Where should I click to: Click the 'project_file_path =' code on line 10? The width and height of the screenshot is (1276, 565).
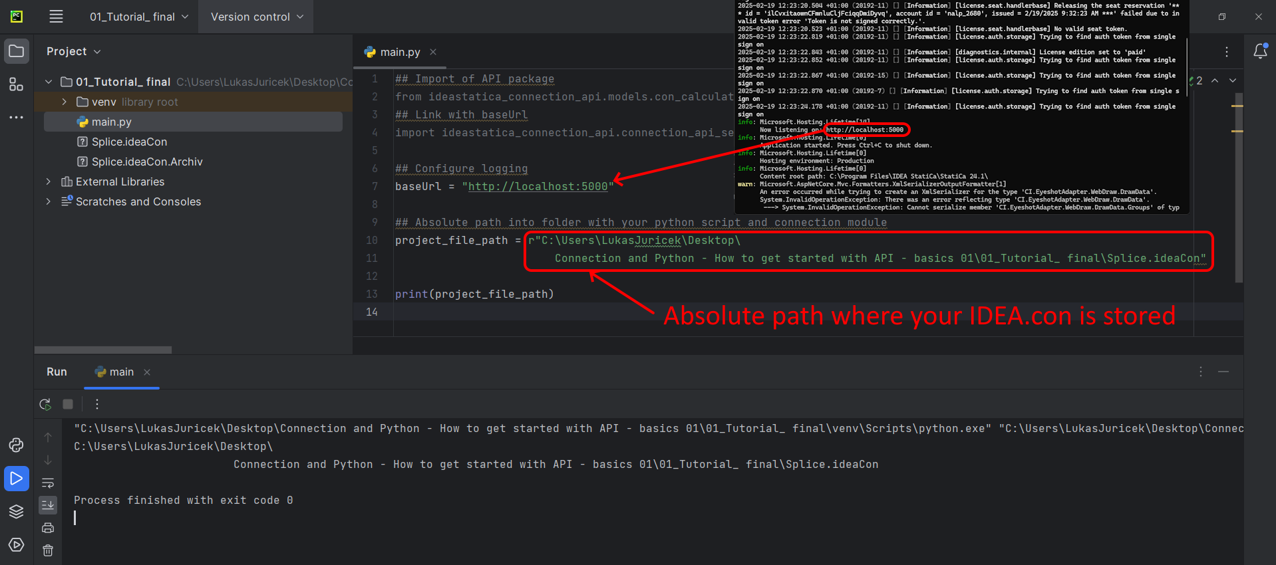click(x=458, y=241)
